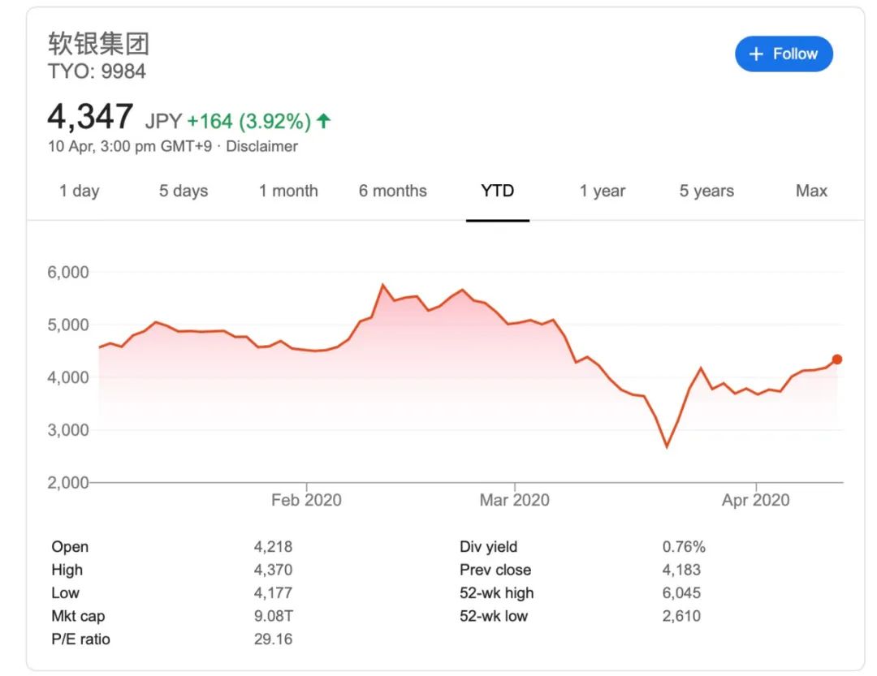Click the 52-wk low label
This screenshot has width=877, height=676.
pyautogui.click(x=494, y=616)
